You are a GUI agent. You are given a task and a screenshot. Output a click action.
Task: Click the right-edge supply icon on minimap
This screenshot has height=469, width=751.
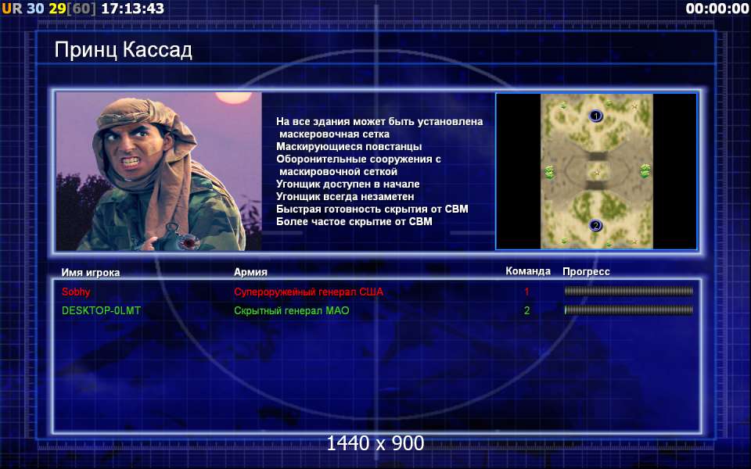pos(645,171)
